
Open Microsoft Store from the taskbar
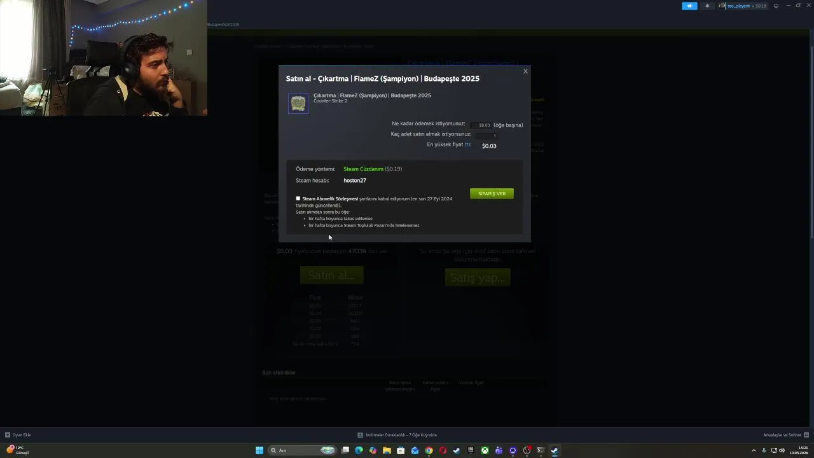[401, 450]
